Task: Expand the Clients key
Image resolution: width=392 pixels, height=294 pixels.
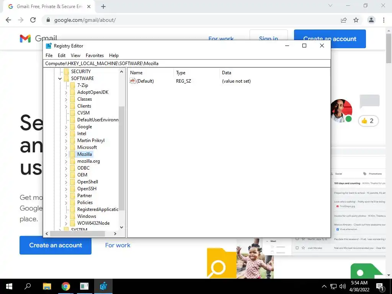Action: pos(66,106)
